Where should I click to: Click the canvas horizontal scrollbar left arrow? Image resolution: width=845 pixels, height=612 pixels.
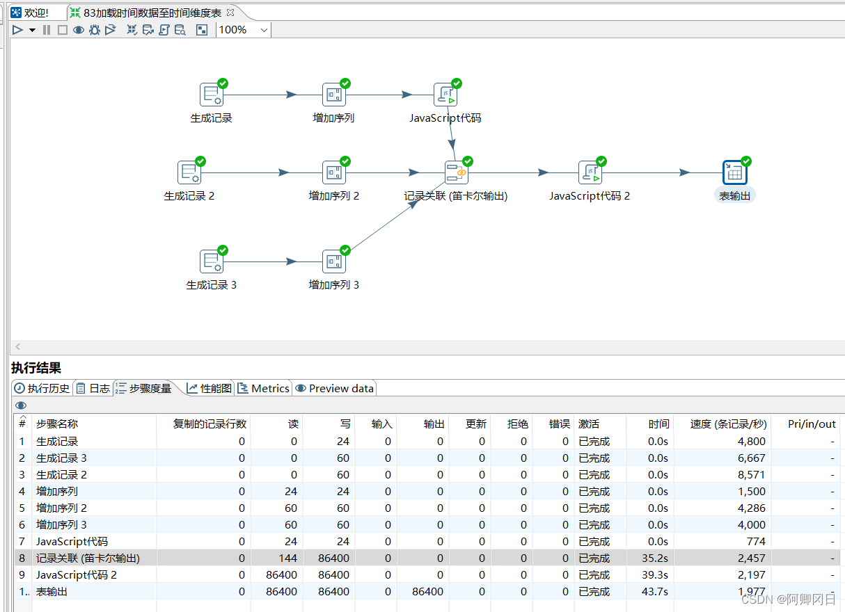[x=18, y=346]
